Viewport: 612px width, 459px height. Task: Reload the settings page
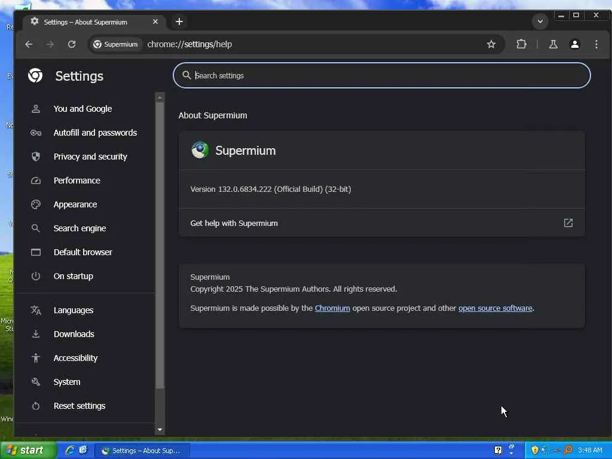72,44
